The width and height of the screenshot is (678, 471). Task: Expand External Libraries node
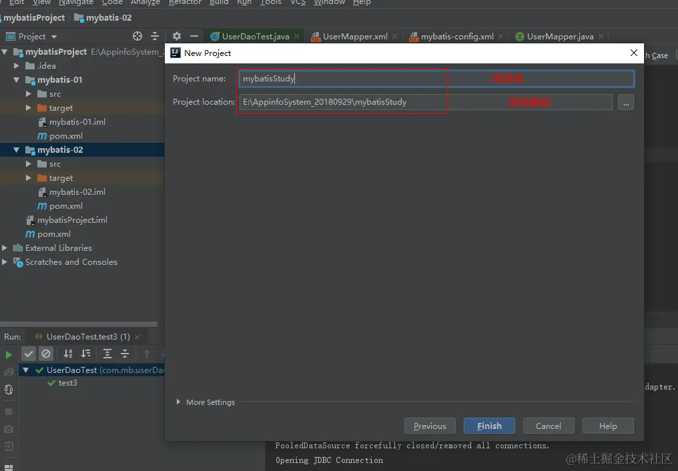coord(4,248)
